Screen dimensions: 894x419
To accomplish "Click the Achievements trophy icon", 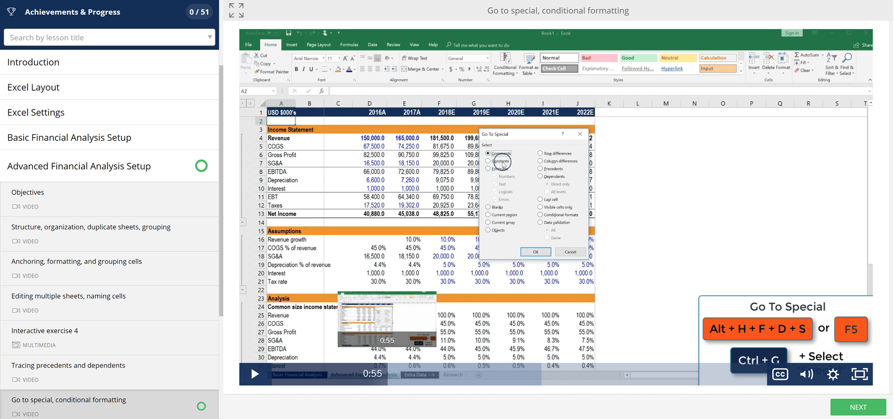I will pyautogui.click(x=12, y=12).
